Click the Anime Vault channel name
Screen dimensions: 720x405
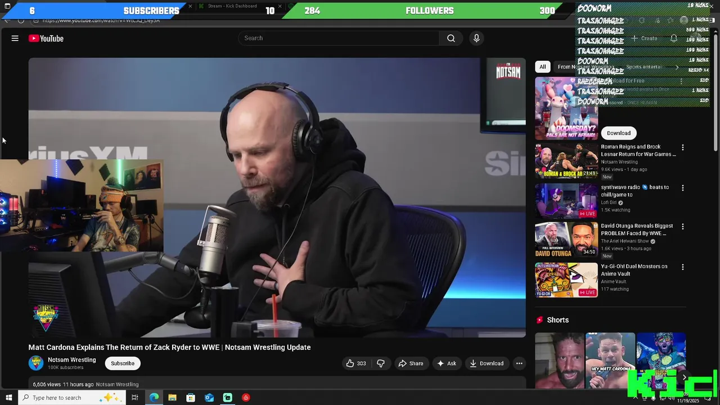(x=613, y=282)
